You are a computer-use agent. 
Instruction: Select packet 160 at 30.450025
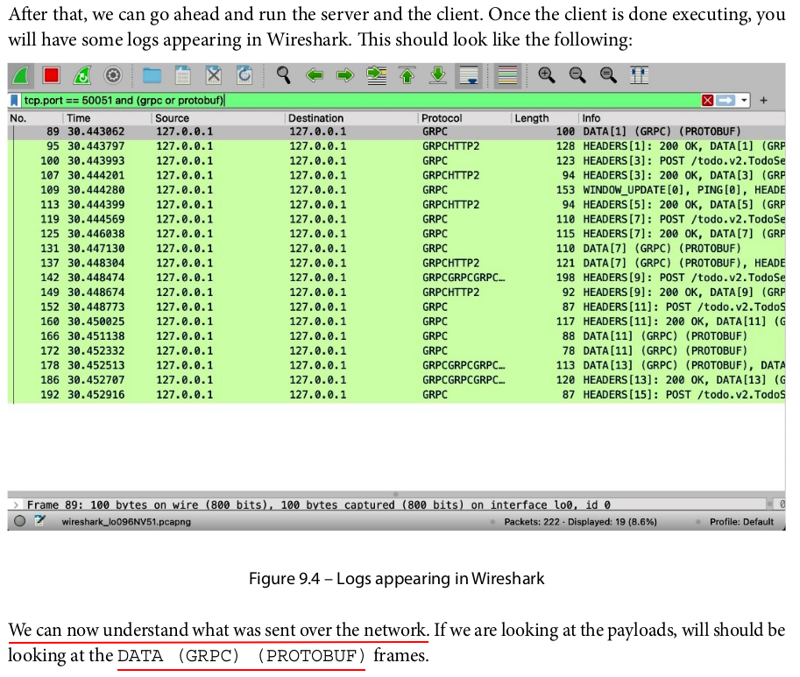(396, 321)
